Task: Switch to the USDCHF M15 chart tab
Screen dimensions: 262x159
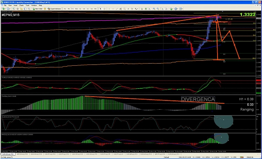Action: (x=78, y=154)
